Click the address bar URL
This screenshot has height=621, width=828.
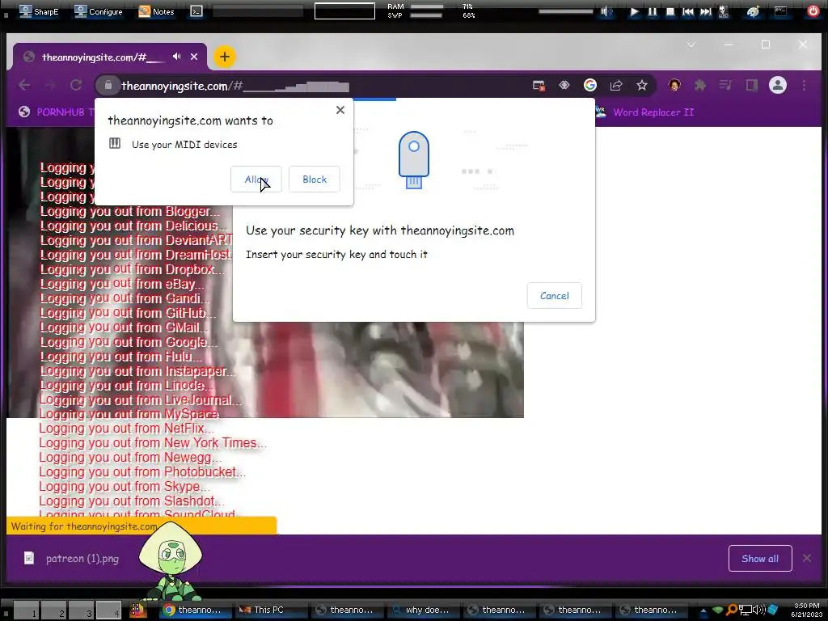tap(235, 86)
